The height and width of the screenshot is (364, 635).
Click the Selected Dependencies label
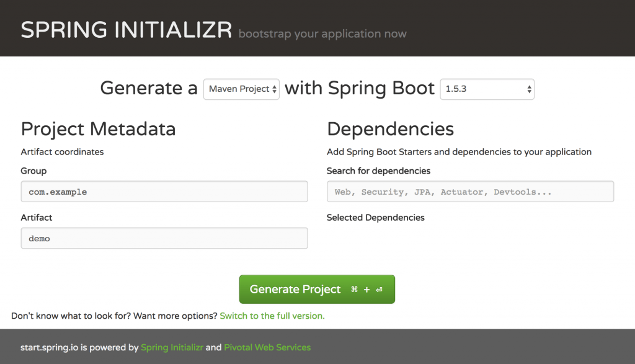(375, 218)
